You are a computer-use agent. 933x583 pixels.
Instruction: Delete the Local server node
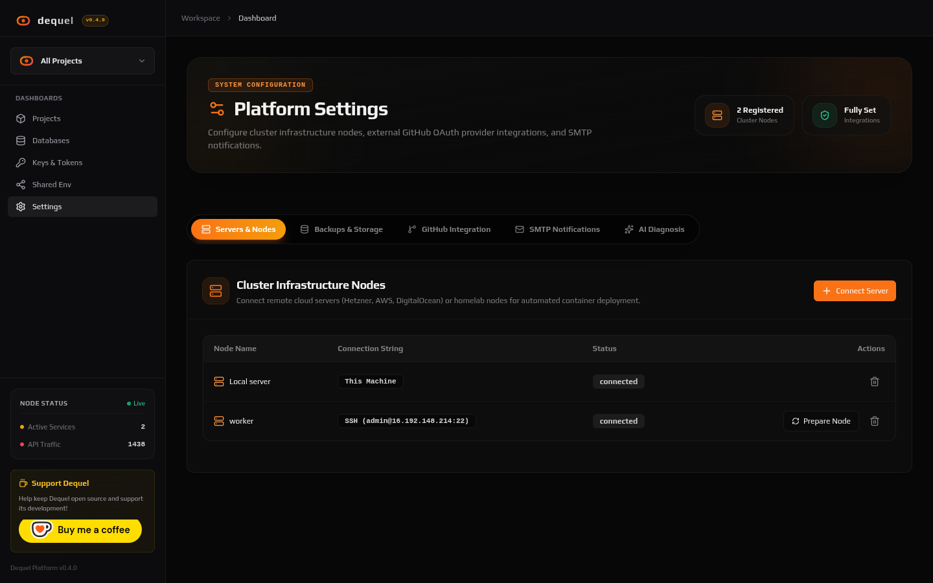(x=875, y=382)
